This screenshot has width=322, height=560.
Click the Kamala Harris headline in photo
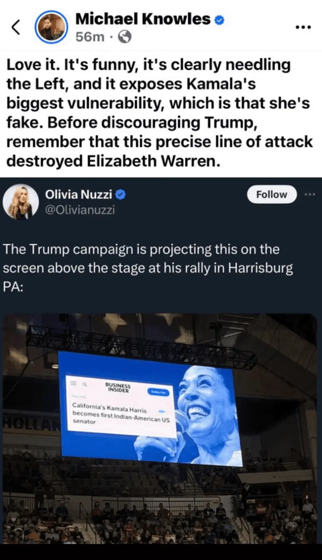121,414
